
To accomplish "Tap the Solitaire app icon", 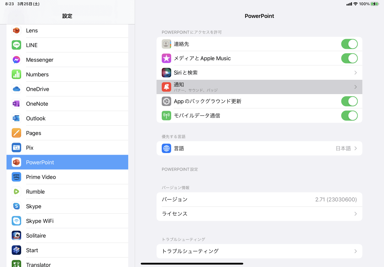I will coord(16,235).
